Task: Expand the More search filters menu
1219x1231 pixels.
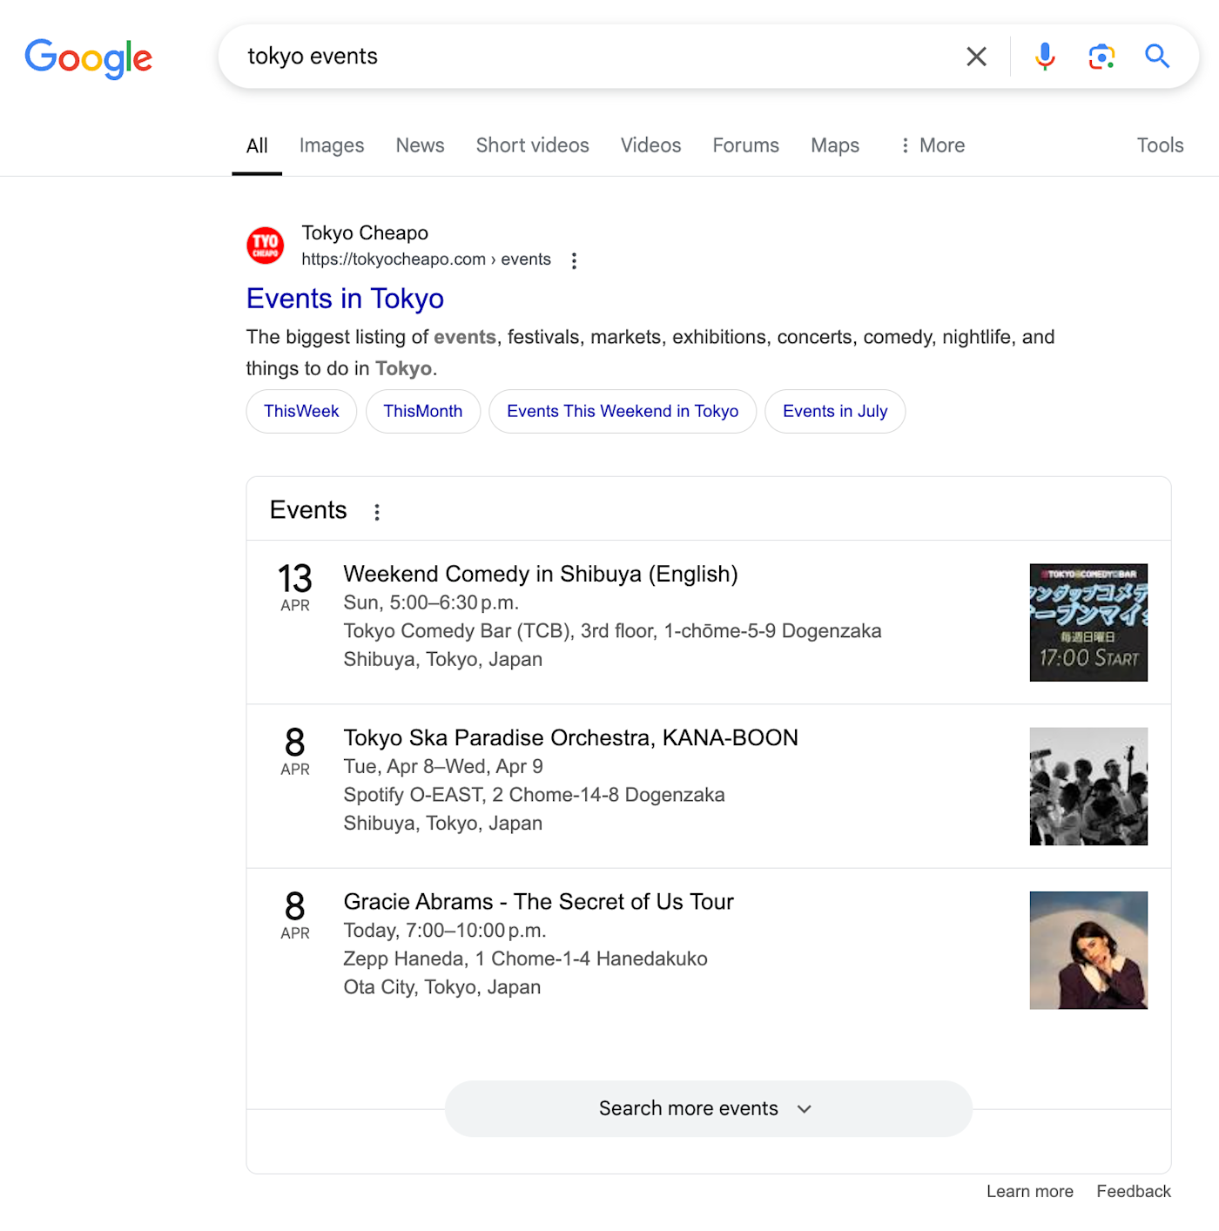Action: pos(933,145)
